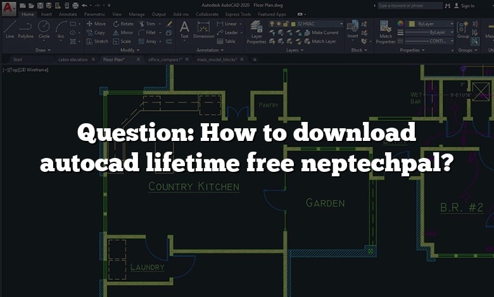Expand the Layers panel
The width and height of the screenshot is (494, 297).
(294, 50)
